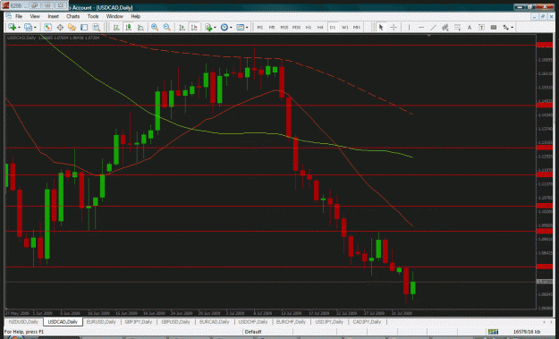Image resolution: width=559 pixels, height=339 pixels.
Task: Show the Market Watch window
Action: tap(47, 27)
